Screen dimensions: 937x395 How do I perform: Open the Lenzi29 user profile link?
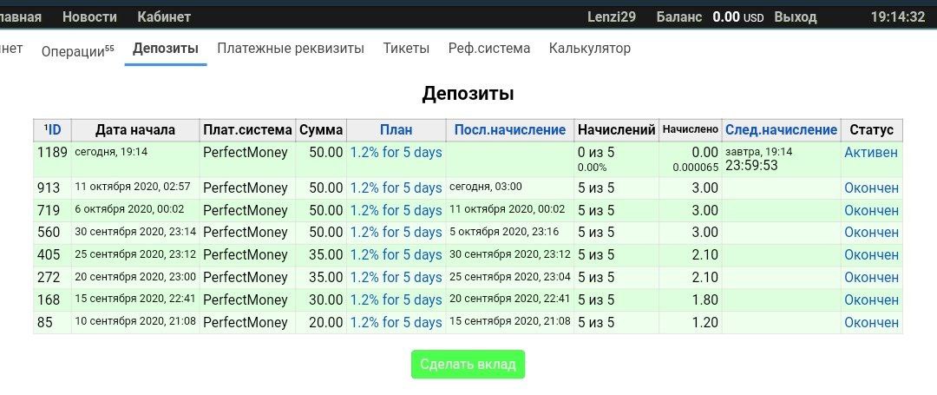click(x=612, y=16)
